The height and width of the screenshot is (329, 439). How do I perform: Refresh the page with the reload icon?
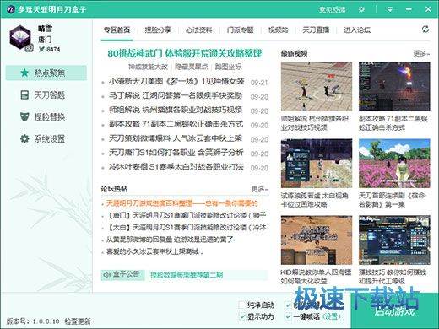[x=425, y=30]
